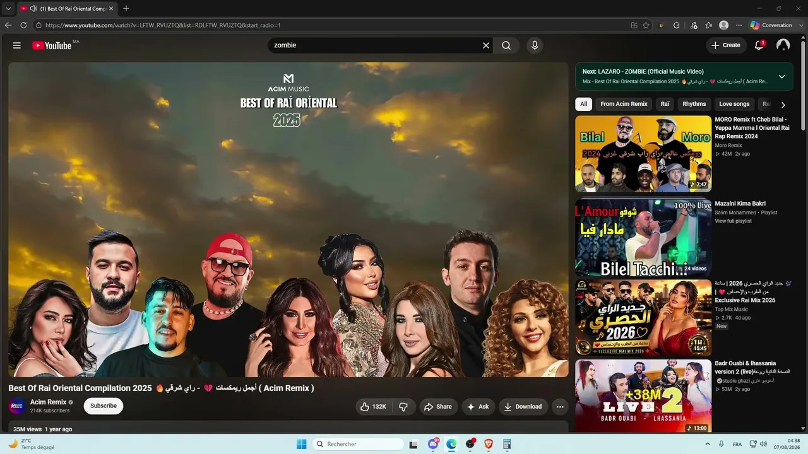The height and width of the screenshot is (454, 808).
Task: Click Badr Ouabi & lhassania version 2 title
Action: tap(753, 368)
